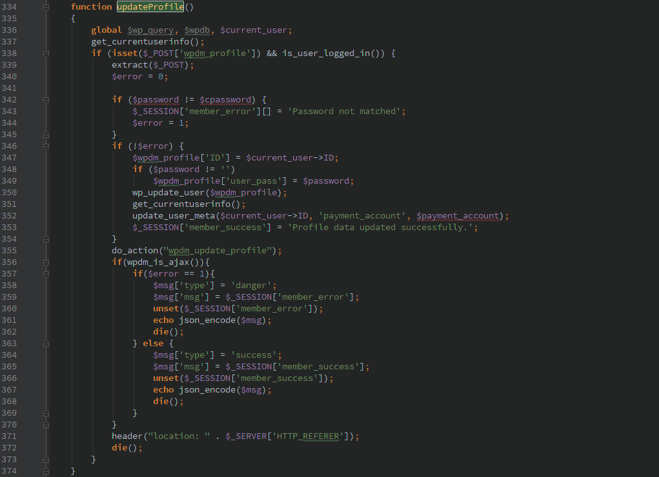Screen dimensions: 659x477
Task: Collapse the else block on line 363
Action: pos(46,344)
